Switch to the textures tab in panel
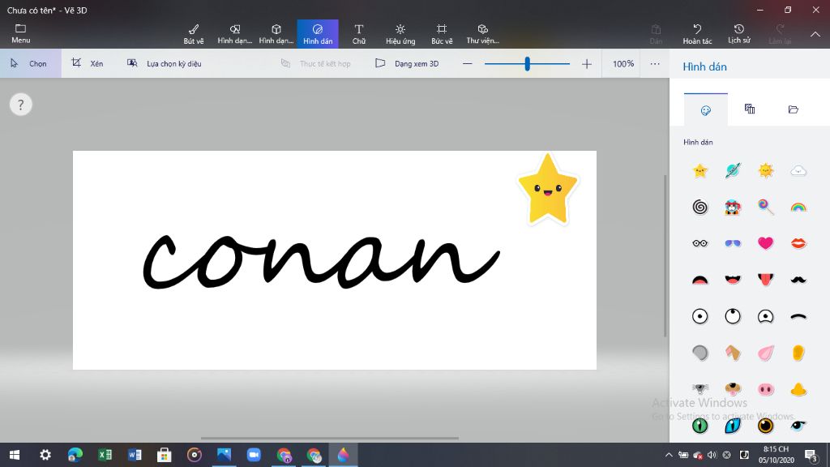This screenshot has height=467, width=830. (750, 109)
